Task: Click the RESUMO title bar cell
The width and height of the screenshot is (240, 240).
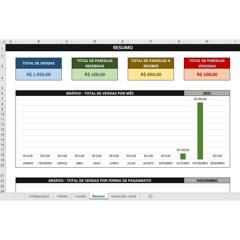Action: click(123, 48)
